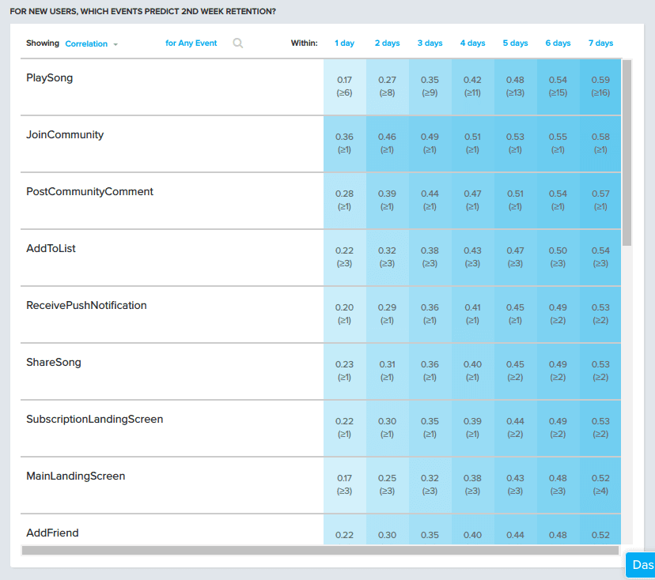Click the AddToList event name
Viewport: 655px width, 580px height.
click(x=51, y=249)
